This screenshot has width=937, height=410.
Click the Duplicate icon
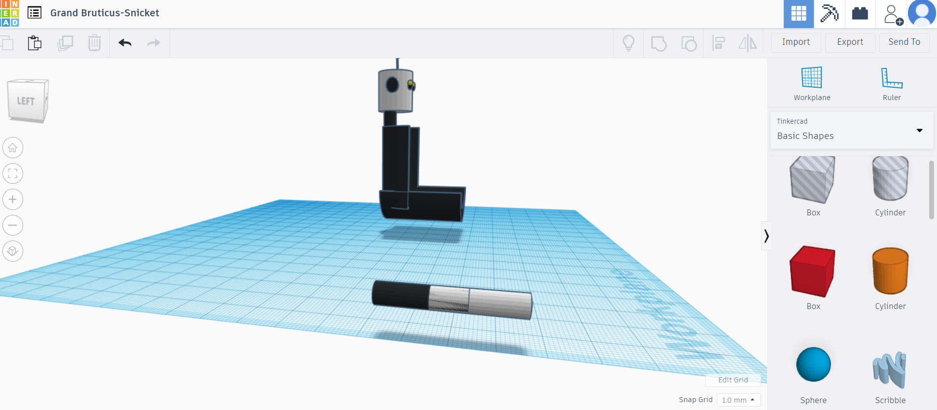click(65, 43)
